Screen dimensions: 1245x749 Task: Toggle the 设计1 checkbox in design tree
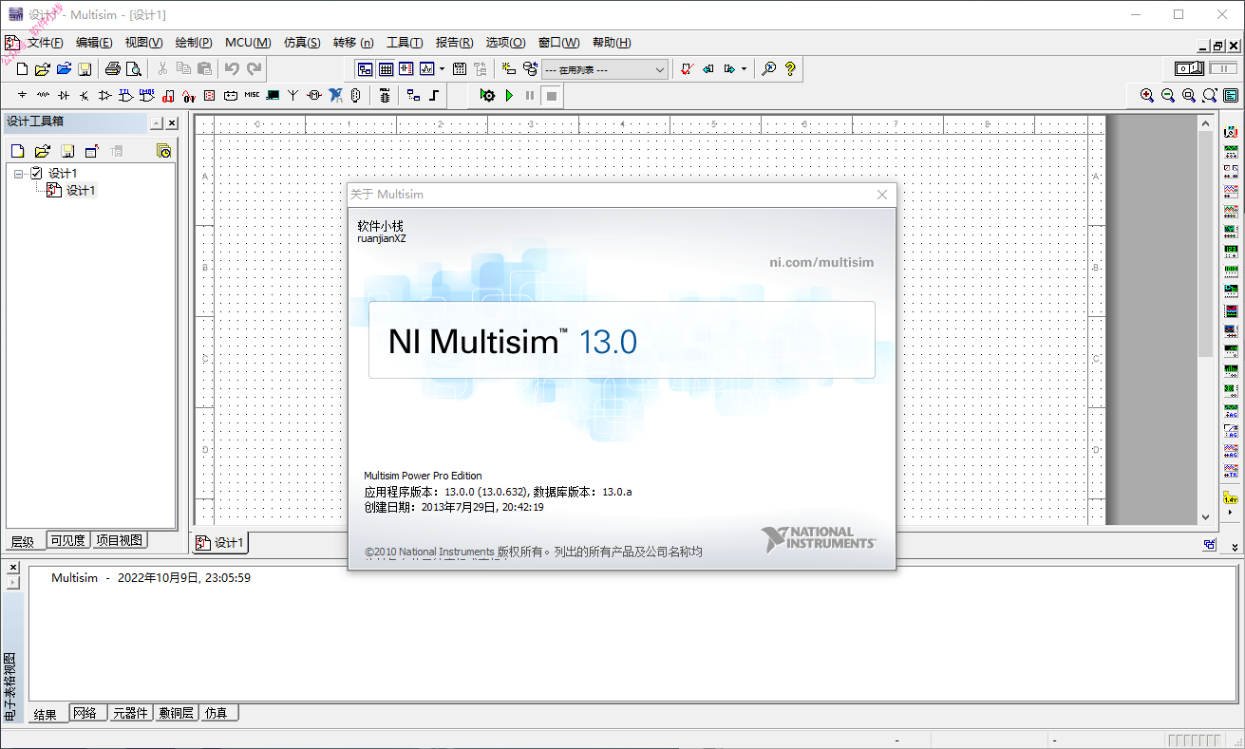click(x=37, y=173)
